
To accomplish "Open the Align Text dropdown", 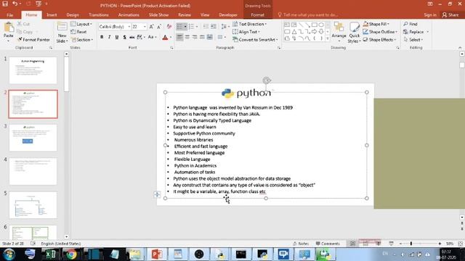I will point(246,32).
